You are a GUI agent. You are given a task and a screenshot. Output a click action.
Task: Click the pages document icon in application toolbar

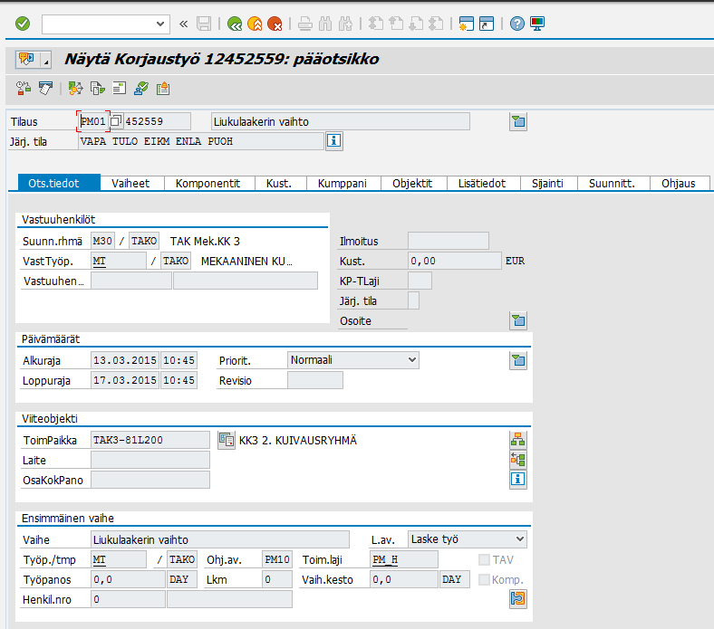(x=45, y=88)
